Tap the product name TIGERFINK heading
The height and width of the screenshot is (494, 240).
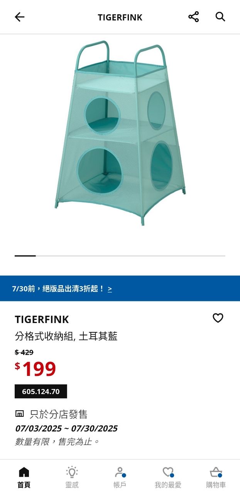[x=42, y=320]
